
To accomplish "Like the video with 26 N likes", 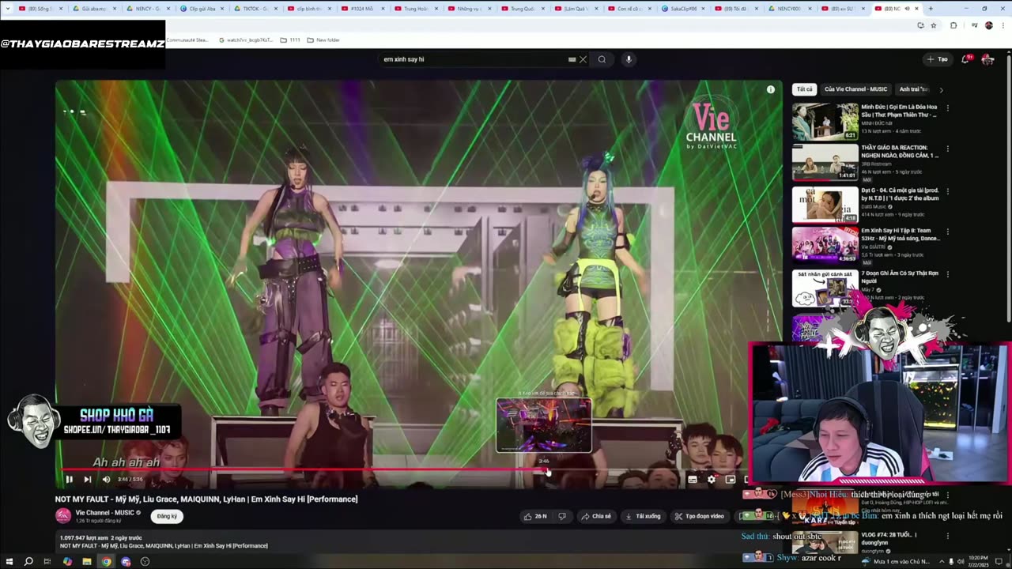I will tap(535, 516).
